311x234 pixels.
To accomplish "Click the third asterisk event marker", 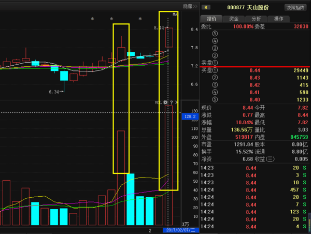I will (140, 19).
